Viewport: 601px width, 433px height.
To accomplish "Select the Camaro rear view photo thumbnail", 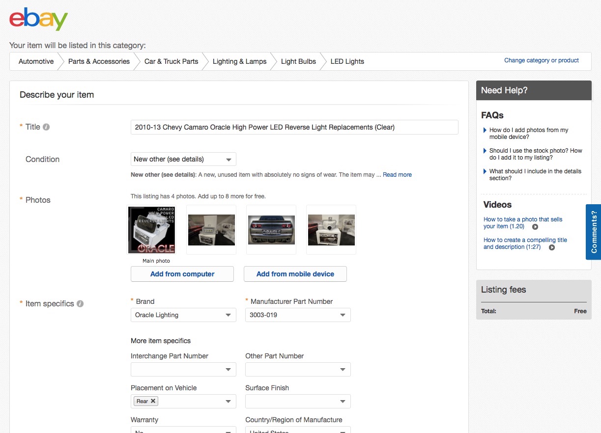I will [271, 230].
